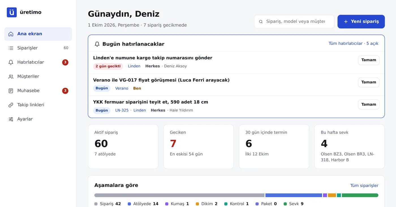Follow the Verano customer link
The height and width of the screenshot is (207, 396).
click(x=122, y=88)
